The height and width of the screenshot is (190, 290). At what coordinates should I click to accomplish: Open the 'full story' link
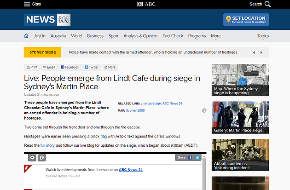tap(48, 145)
